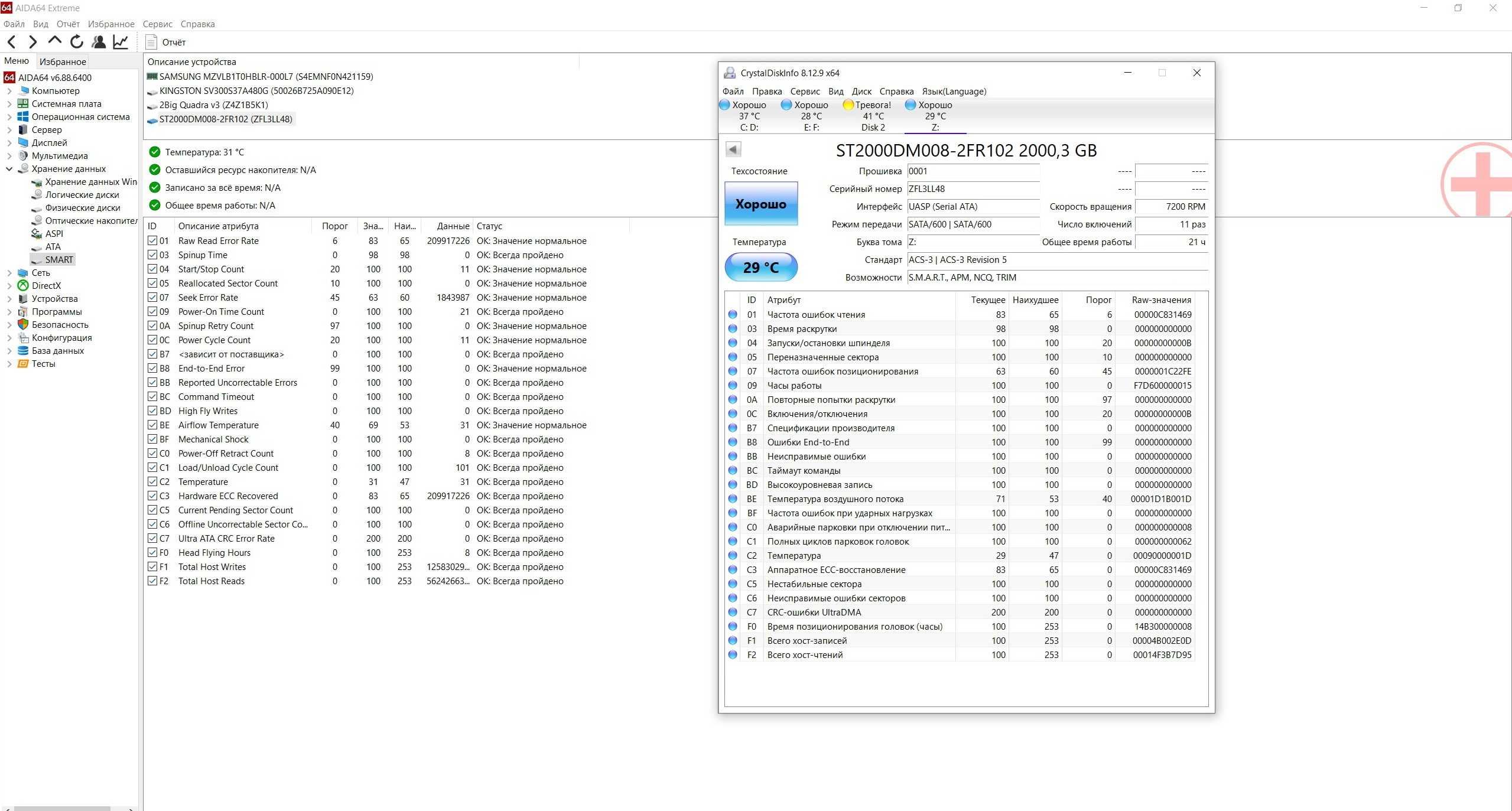This screenshot has width=1512, height=811.
Task: Expand the Компьютер tree node arrow
Action: click(x=9, y=91)
